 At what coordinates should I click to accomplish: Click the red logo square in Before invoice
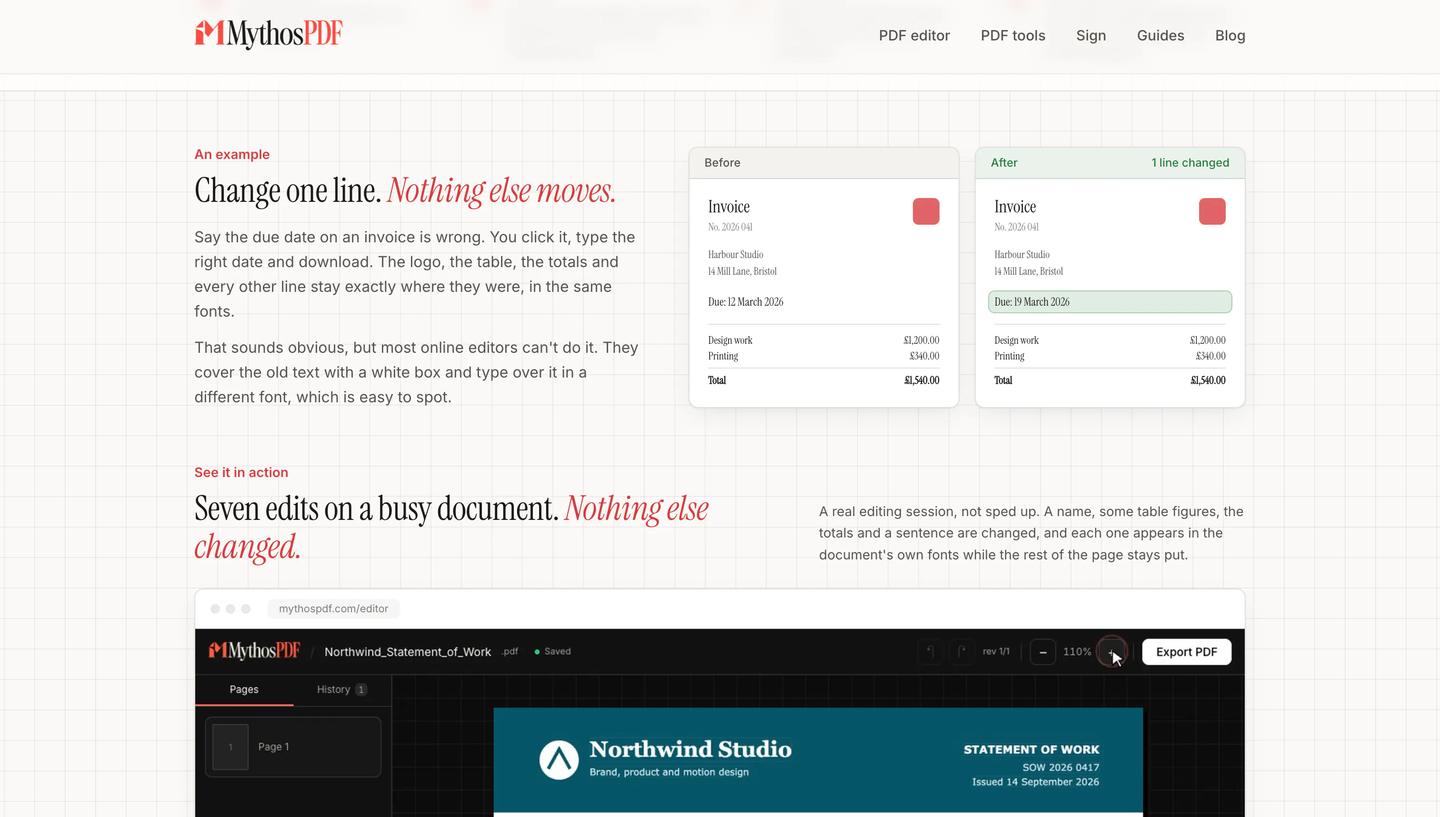[x=926, y=211]
